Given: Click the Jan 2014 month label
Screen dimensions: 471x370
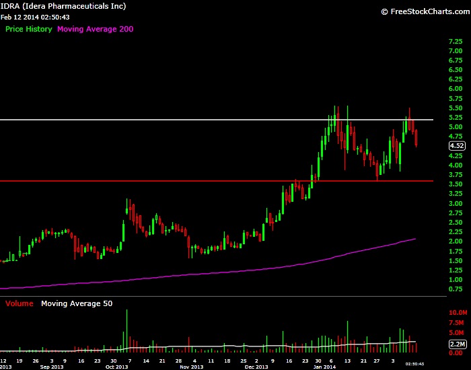Looking at the screenshot, I should (x=324, y=367).
